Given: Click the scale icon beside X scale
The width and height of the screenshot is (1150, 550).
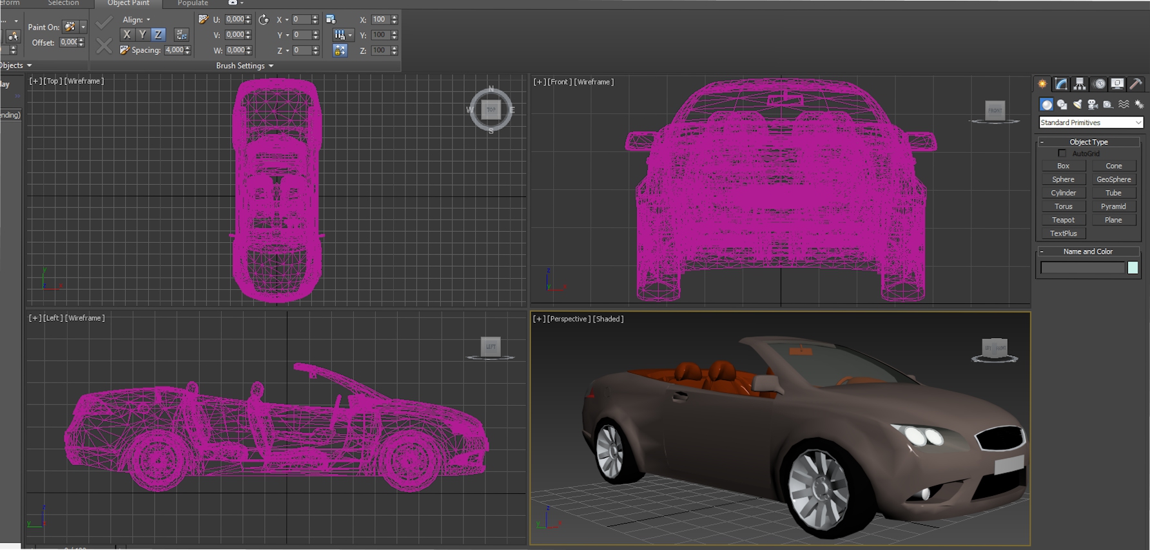Looking at the screenshot, I should tap(331, 19).
